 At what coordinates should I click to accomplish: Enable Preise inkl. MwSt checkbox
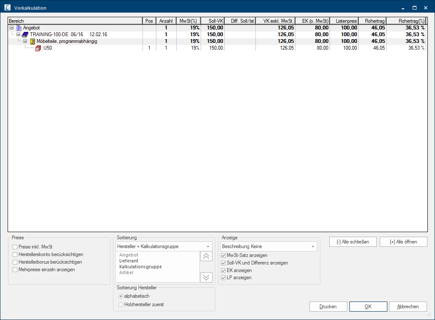click(15, 247)
